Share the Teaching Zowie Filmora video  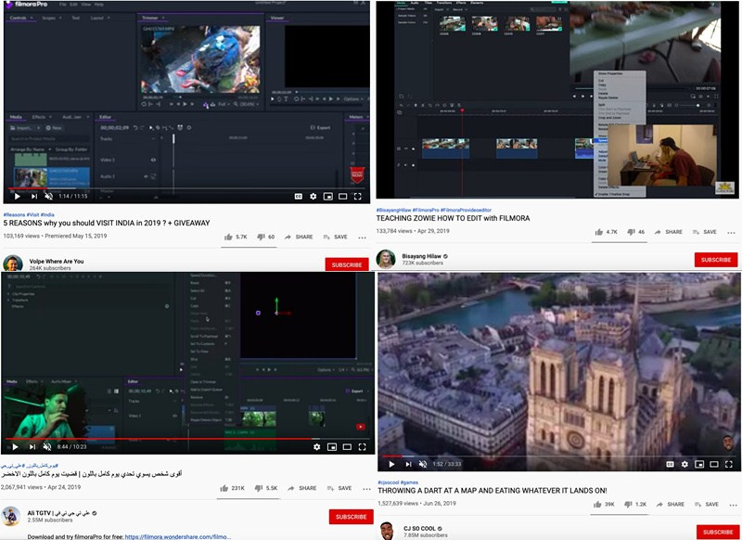pos(668,232)
